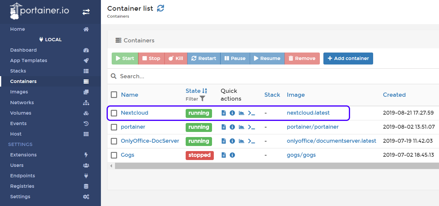Open console icon for OnlyOffice-DocServer container

point(252,141)
